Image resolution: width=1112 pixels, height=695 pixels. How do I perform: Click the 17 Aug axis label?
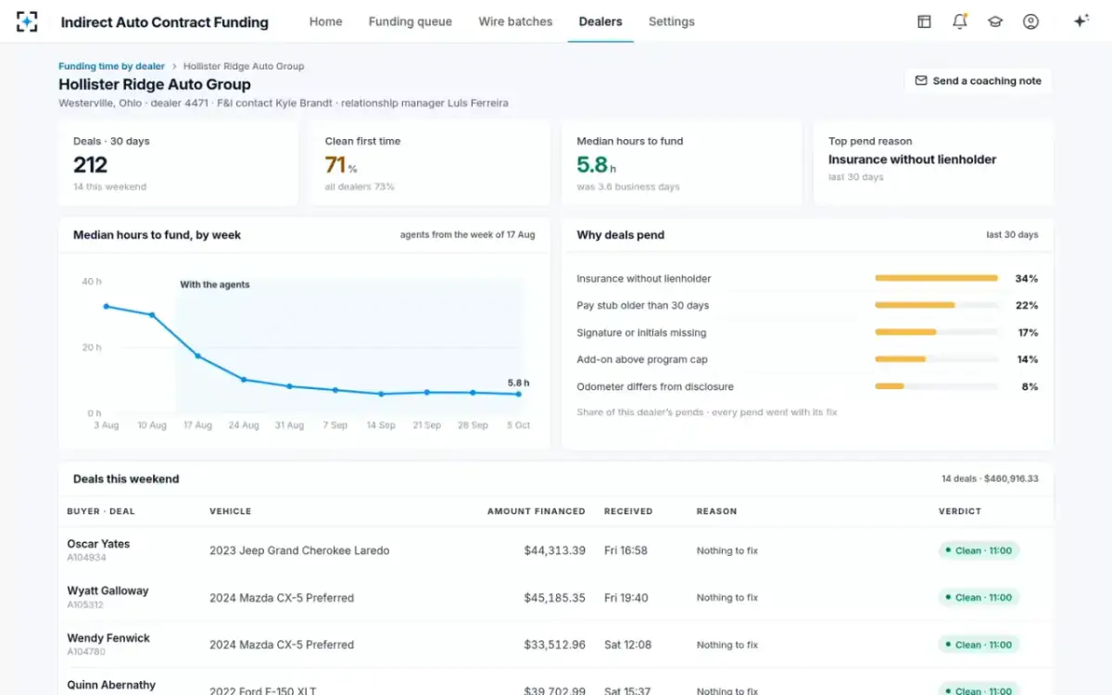coord(197,425)
